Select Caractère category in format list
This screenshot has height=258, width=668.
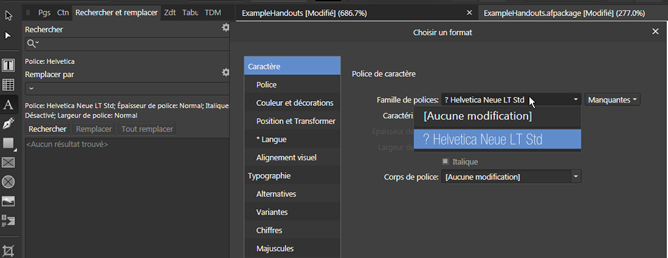click(292, 66)
